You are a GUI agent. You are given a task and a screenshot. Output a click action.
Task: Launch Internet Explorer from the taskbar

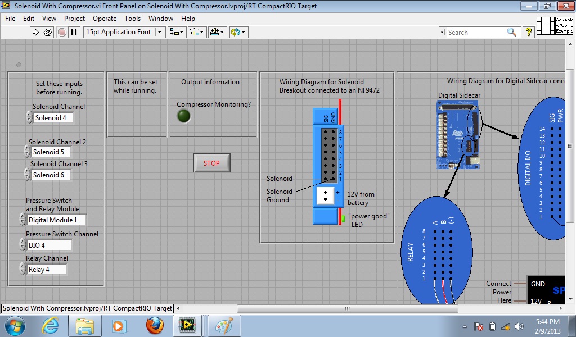coord(50,326)
